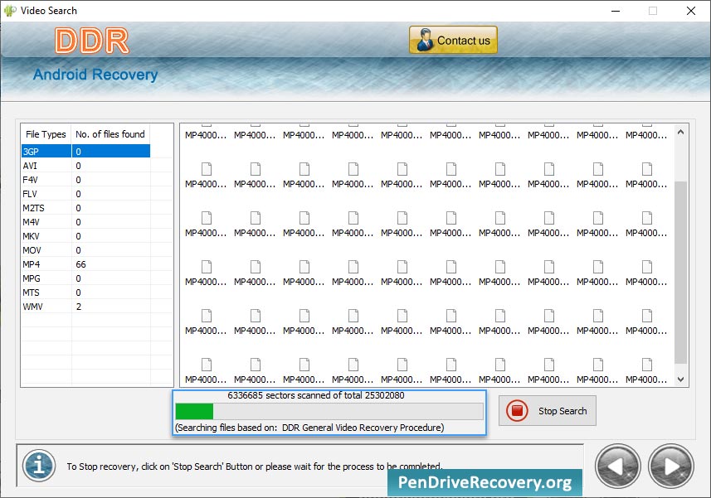Click the sectors scanned status text
711x498 pixels.
pyautogui.click(x=316, y=395)
